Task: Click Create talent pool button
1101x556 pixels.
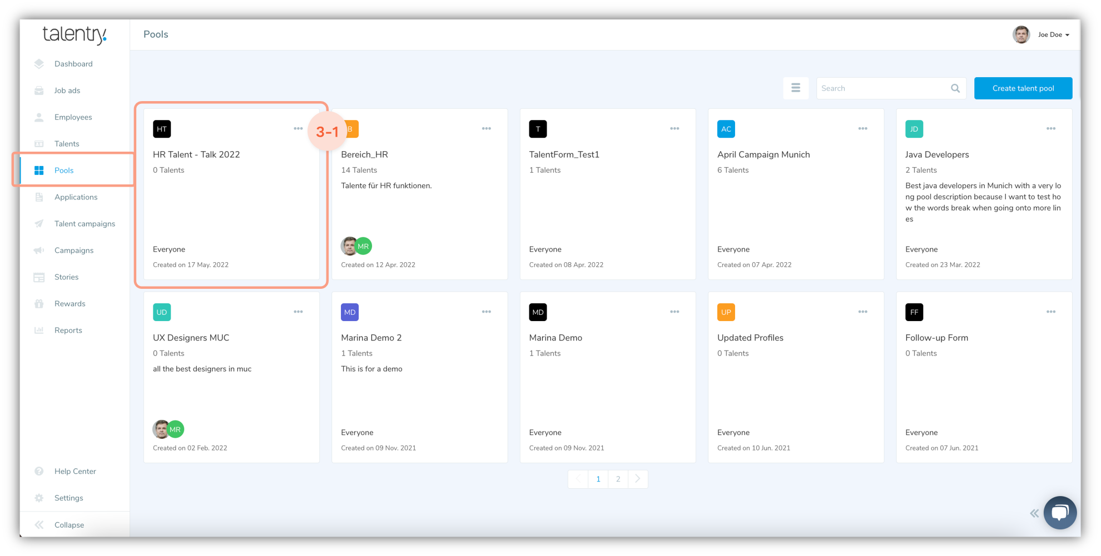Action: point(1023,88)
